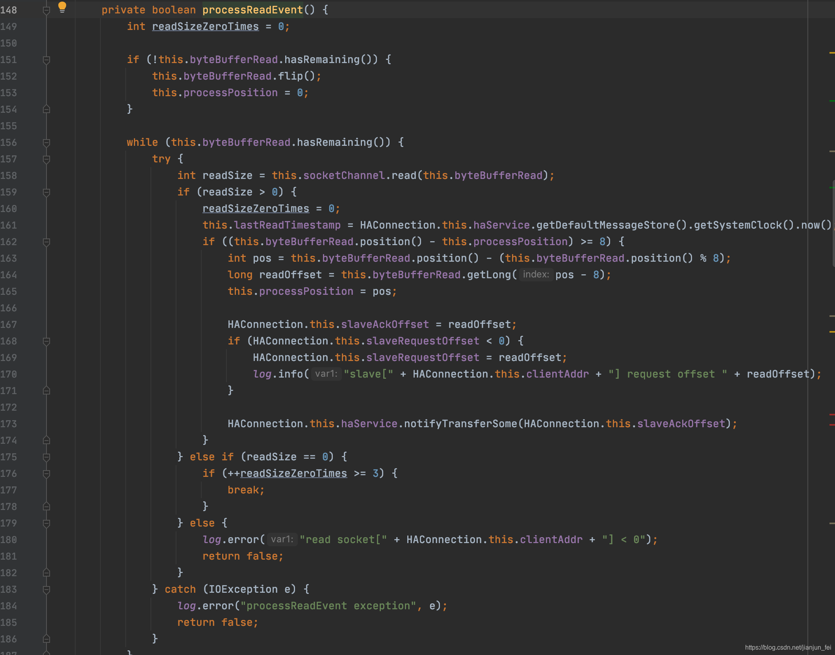Collapse the else-if readSize == 0 block
835x655 pixels.
tap(46, 457)
